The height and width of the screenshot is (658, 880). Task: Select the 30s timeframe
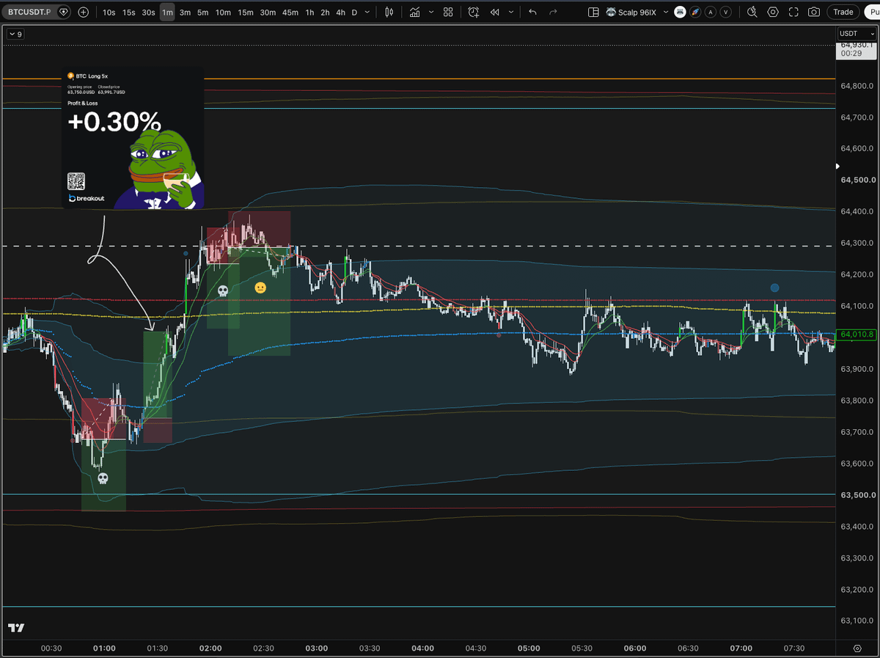click(148, 12)
